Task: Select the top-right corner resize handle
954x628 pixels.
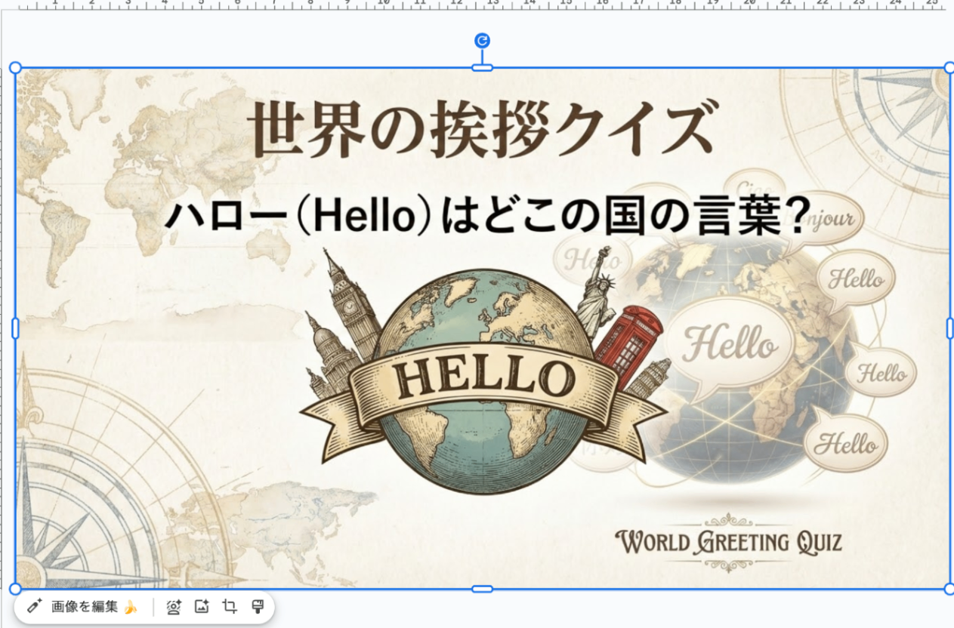Action: 949,68
